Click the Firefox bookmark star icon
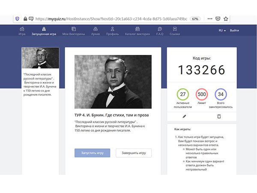257x193 pixels. coord(226,19)
